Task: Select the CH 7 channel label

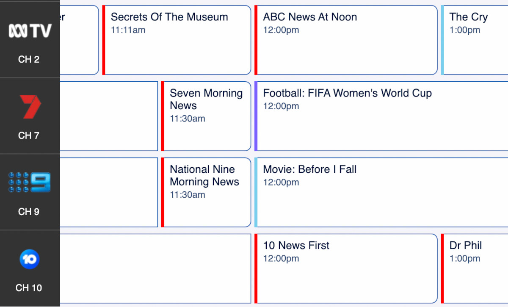Action: click(x=28, y=136)
